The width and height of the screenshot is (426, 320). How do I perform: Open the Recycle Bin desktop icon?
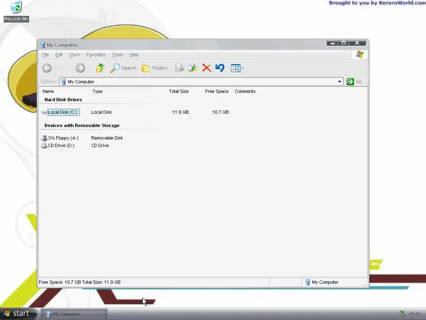pos(16,11)
